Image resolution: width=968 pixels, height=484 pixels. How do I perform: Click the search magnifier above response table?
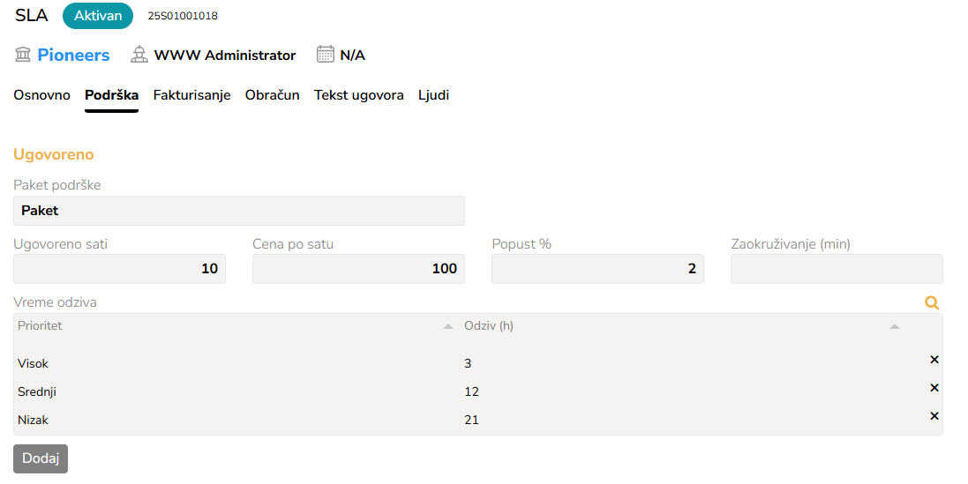pyautogui.click(x=932, y=303)
